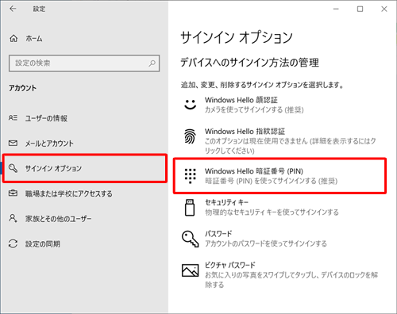Click デバイスへのサインイン方法の管理 subheading
The height and width of the screenshot is (314, 397).
click(250, 63)
